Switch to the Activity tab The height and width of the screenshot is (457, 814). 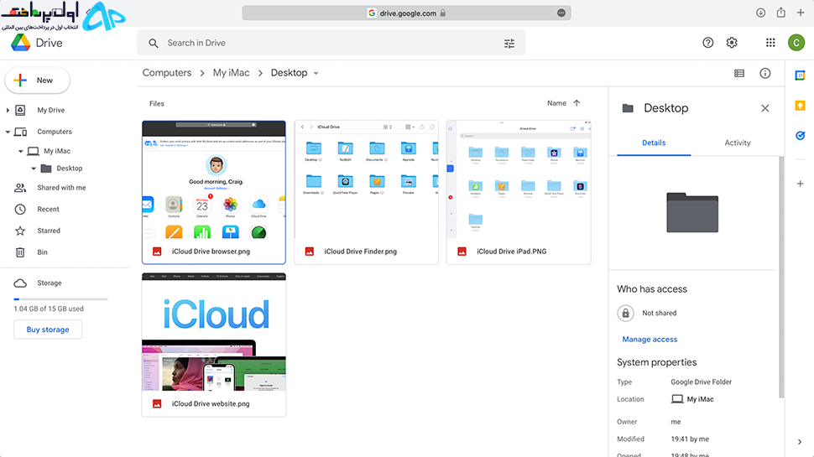[x=737, y=143]
